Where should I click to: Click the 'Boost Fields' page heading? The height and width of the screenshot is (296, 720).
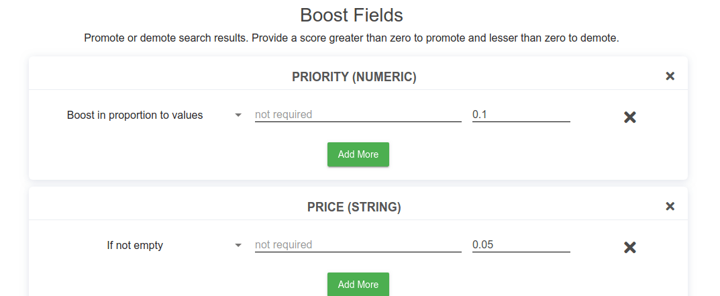pos(351,15)
